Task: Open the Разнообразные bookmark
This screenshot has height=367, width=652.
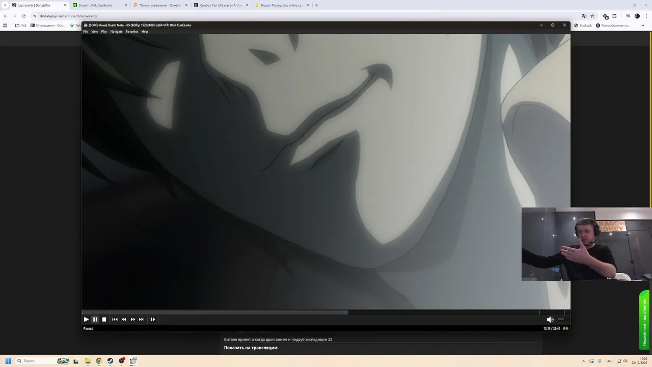Action: [613, 25]
